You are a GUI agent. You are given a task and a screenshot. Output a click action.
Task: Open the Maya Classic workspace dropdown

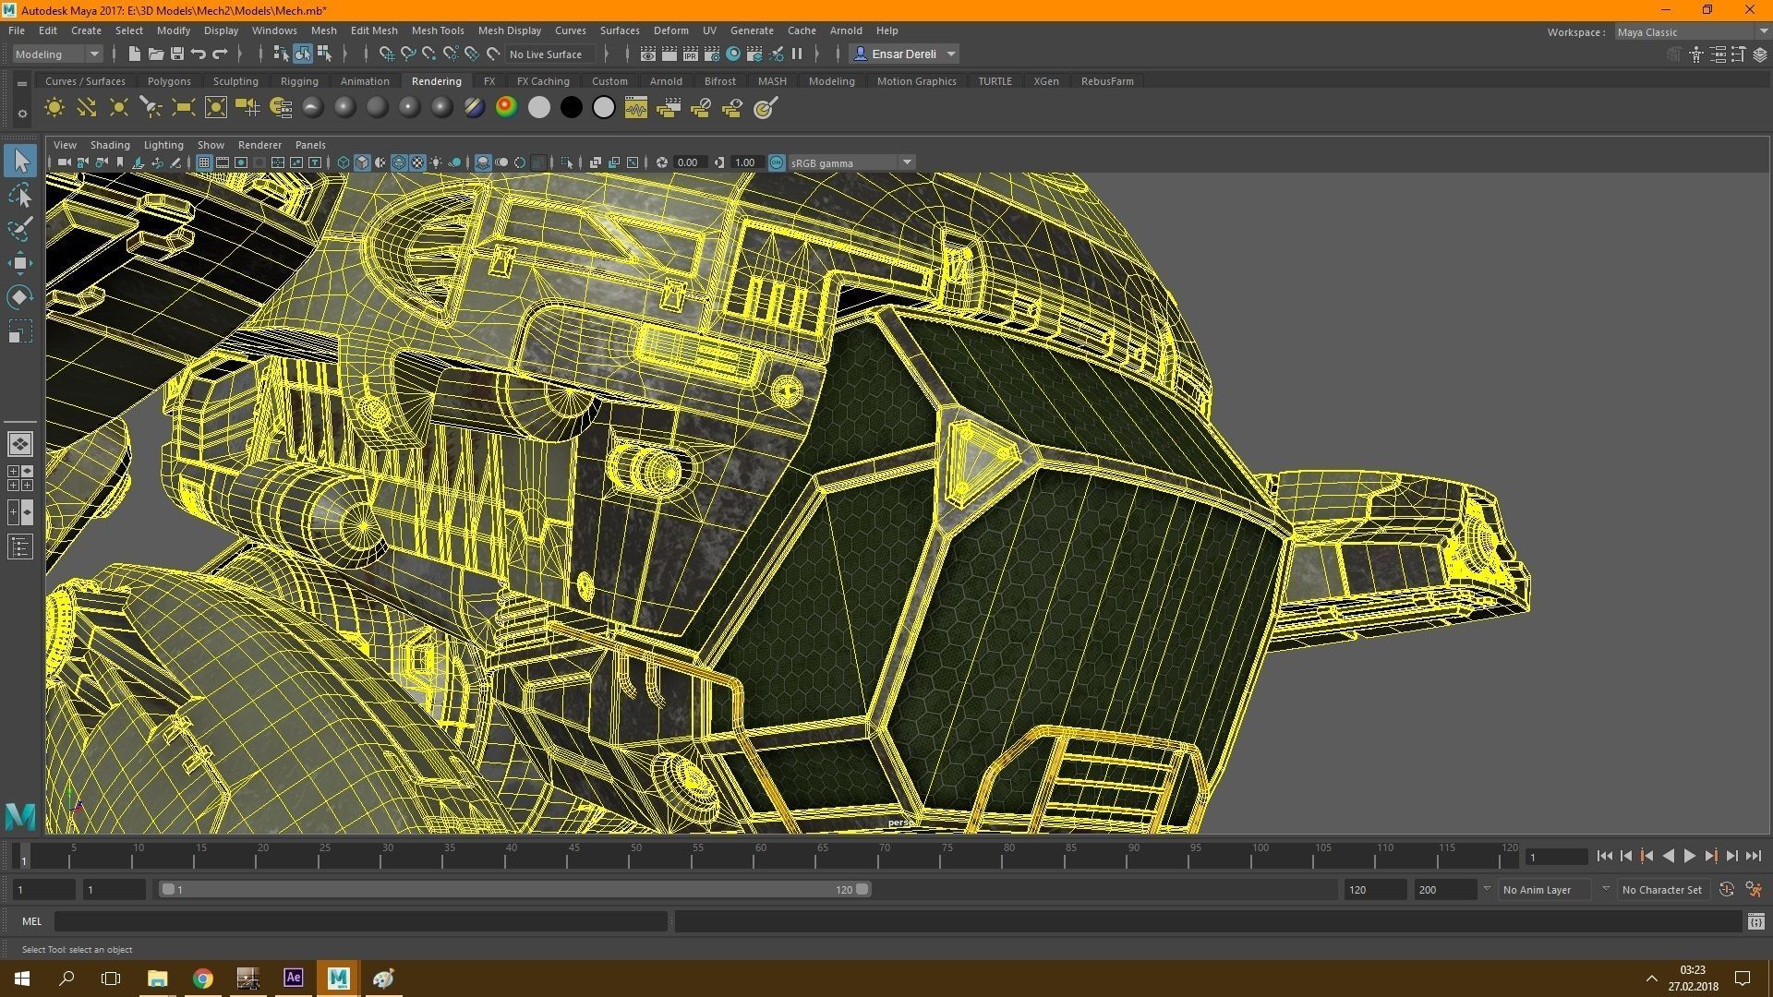(1692, 32)
